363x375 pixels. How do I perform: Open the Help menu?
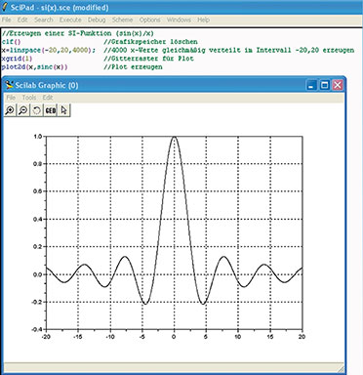tap(203, 20)
